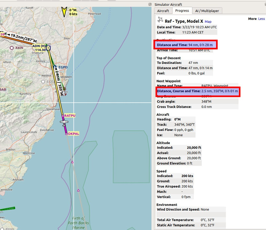Viewport: 266px width, 230px height.
Task: Click the user aircraft symbol on map
Action: [64, 122]
